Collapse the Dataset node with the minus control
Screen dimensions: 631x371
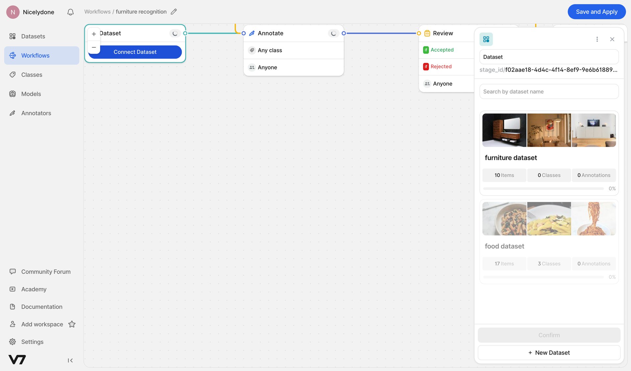tap(94, 47)
